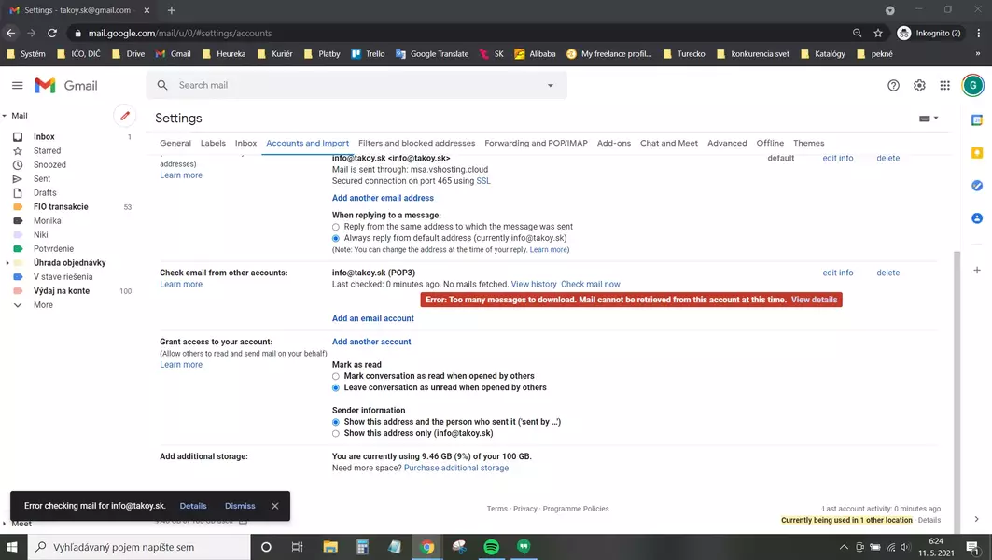Click 'Add another email address' link

383,198
